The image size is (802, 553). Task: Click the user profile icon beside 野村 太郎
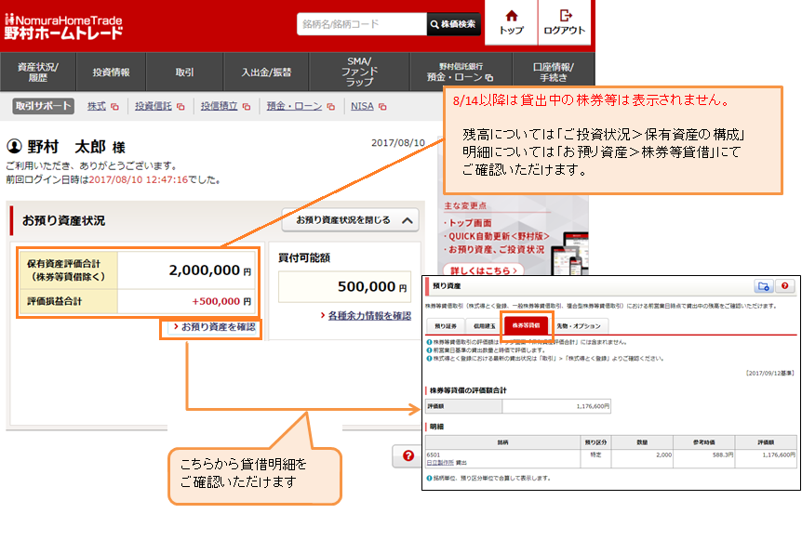pyautogui.click(x=14, y=147)
